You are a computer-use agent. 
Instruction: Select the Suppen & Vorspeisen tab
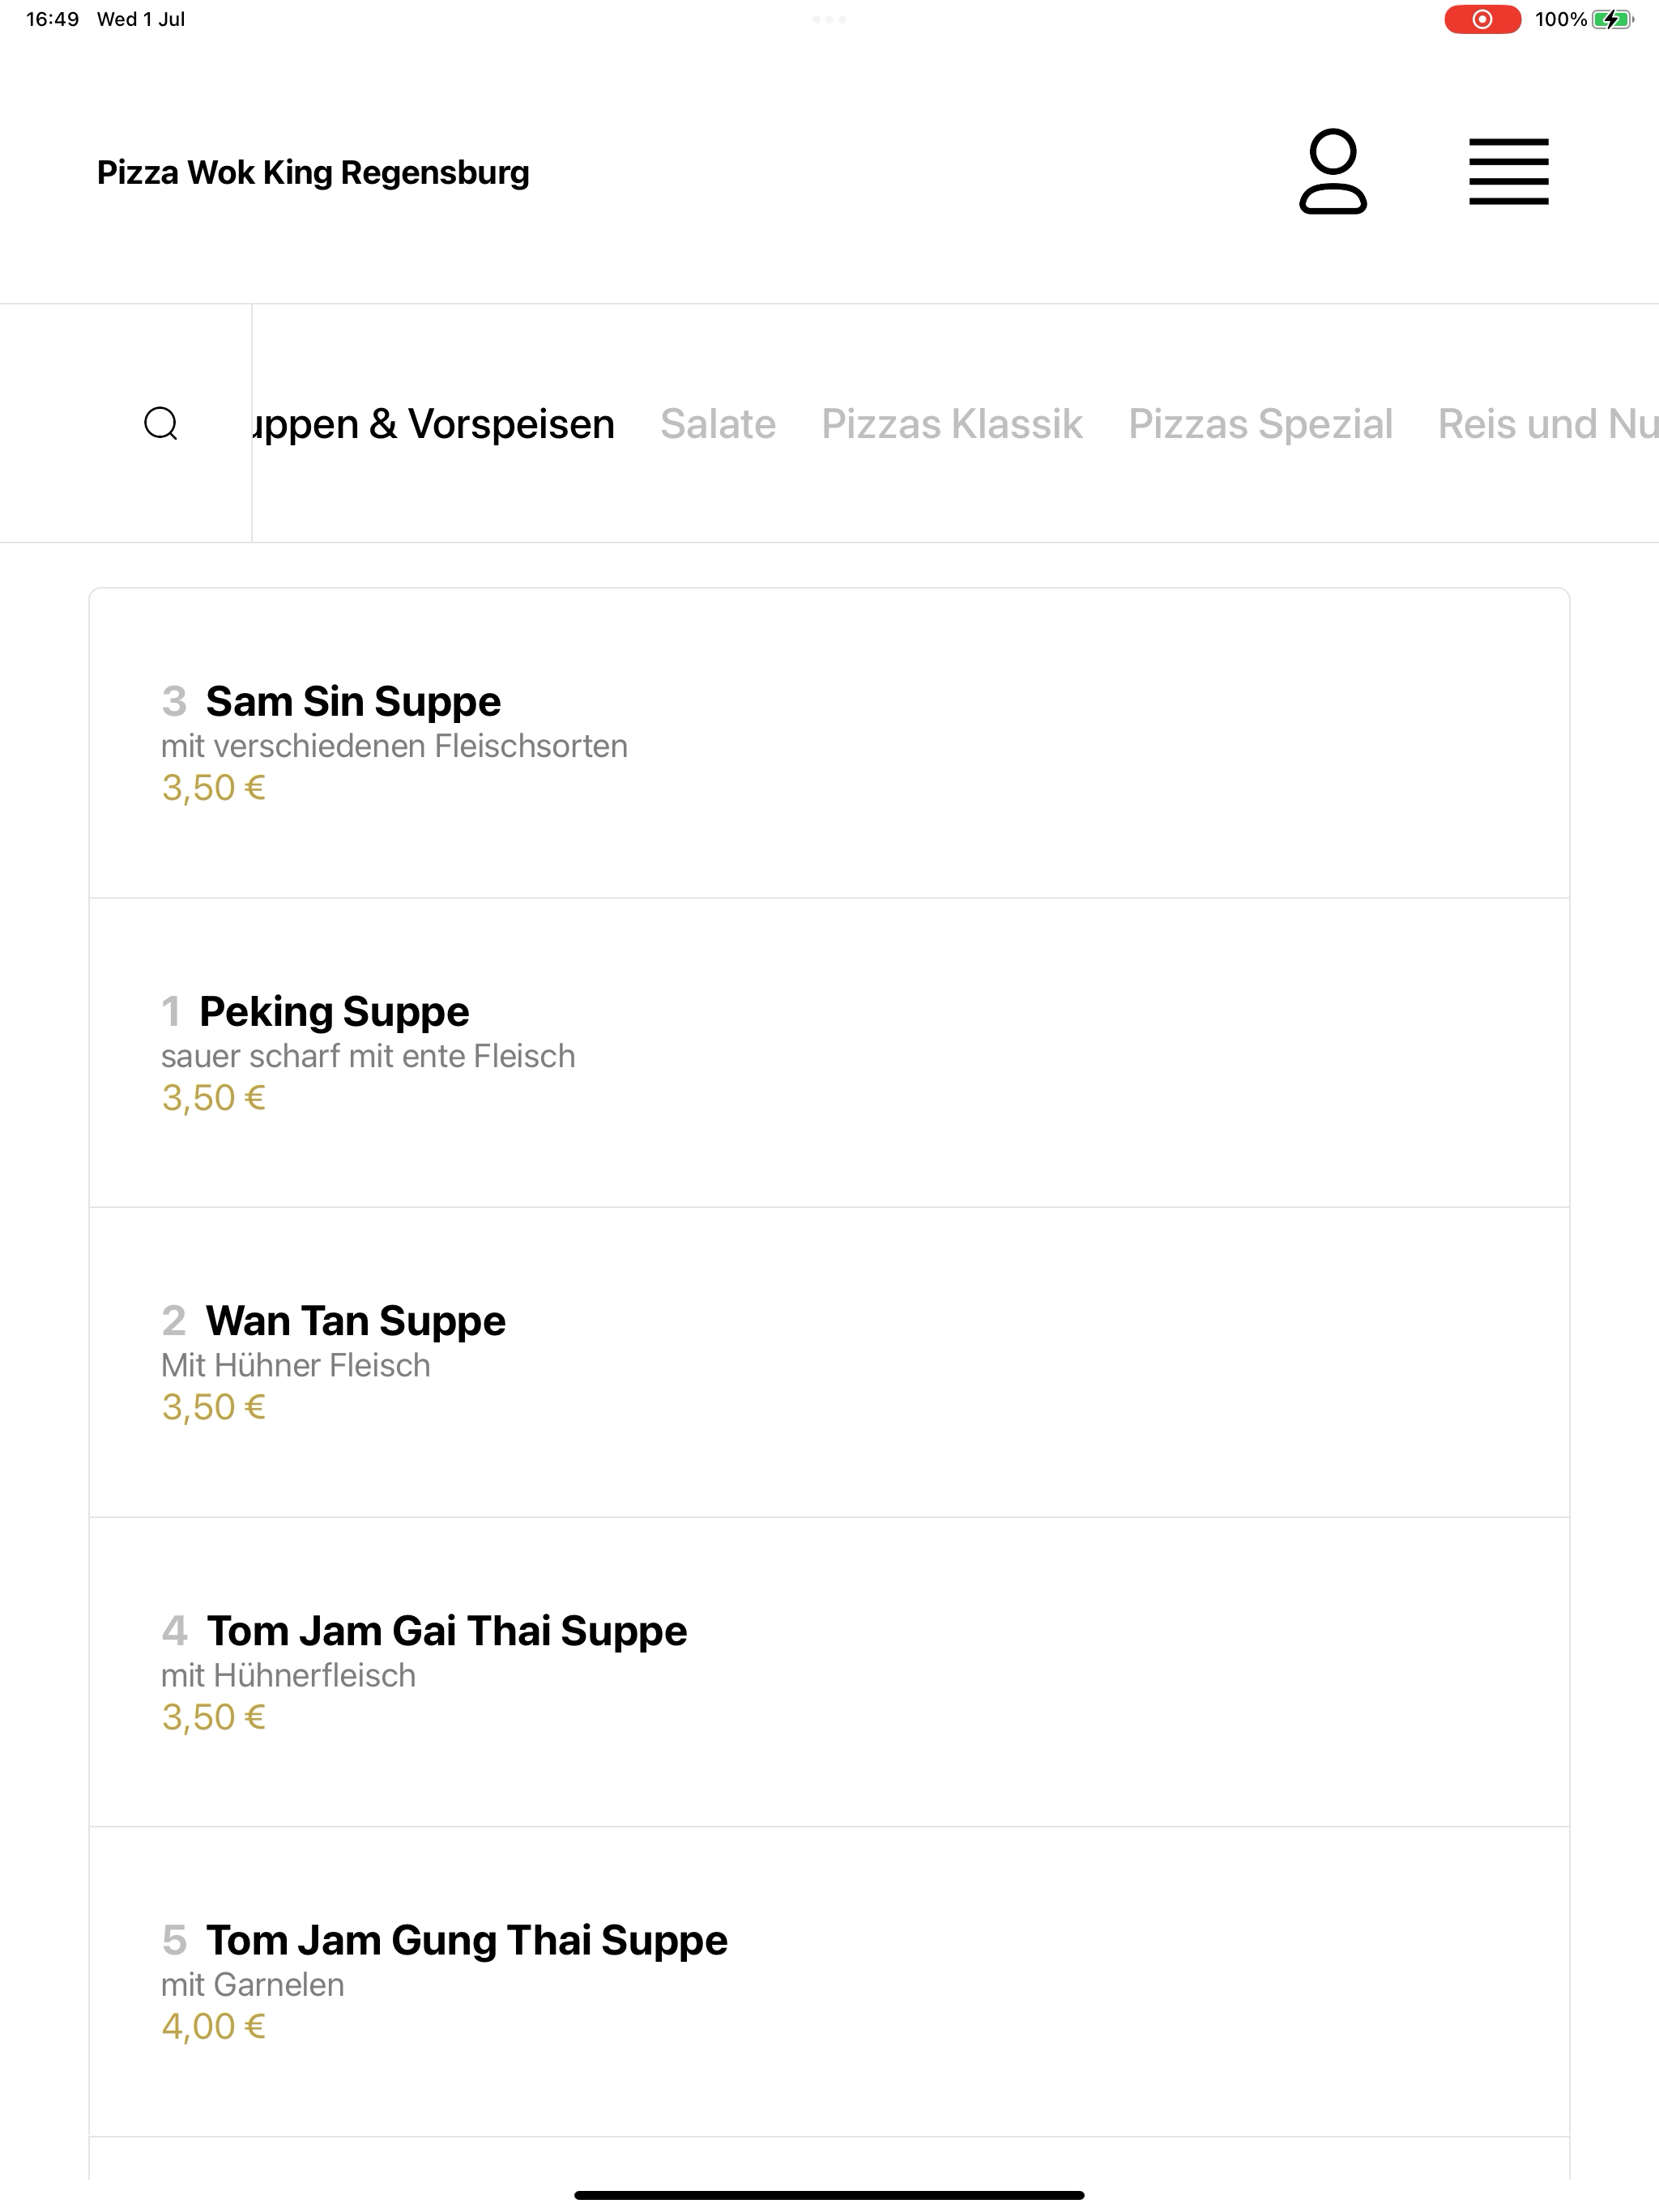coord(433,424)
